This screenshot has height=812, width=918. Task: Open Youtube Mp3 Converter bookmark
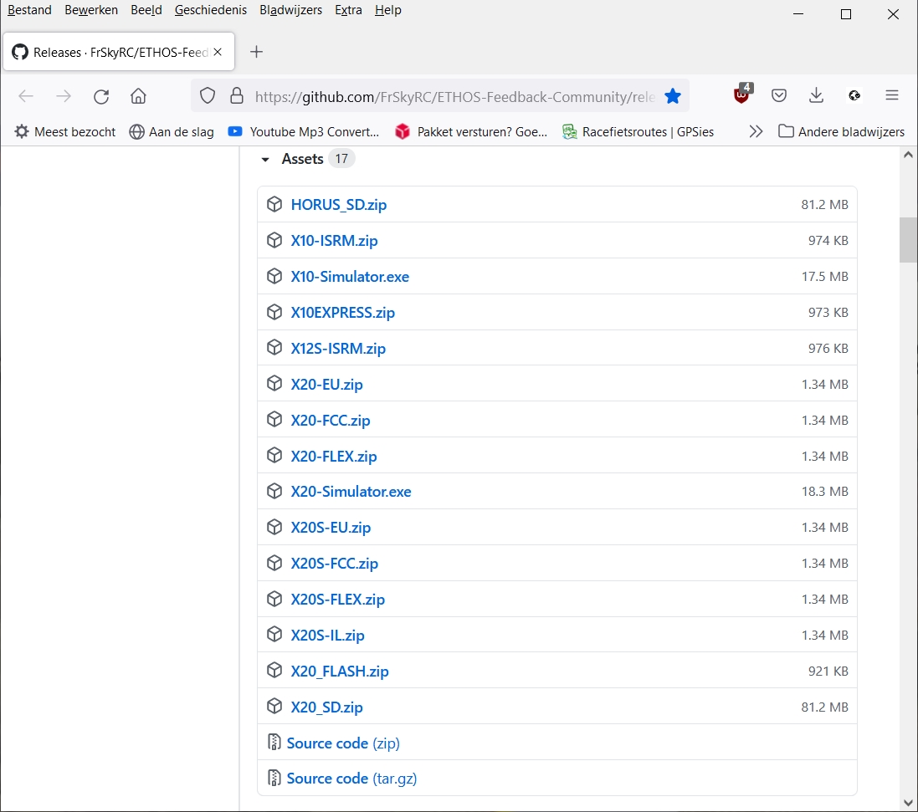[304, 131]
